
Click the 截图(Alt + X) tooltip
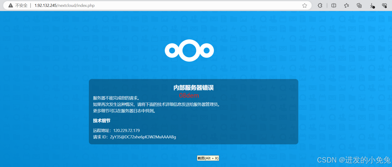pos(208,158)
